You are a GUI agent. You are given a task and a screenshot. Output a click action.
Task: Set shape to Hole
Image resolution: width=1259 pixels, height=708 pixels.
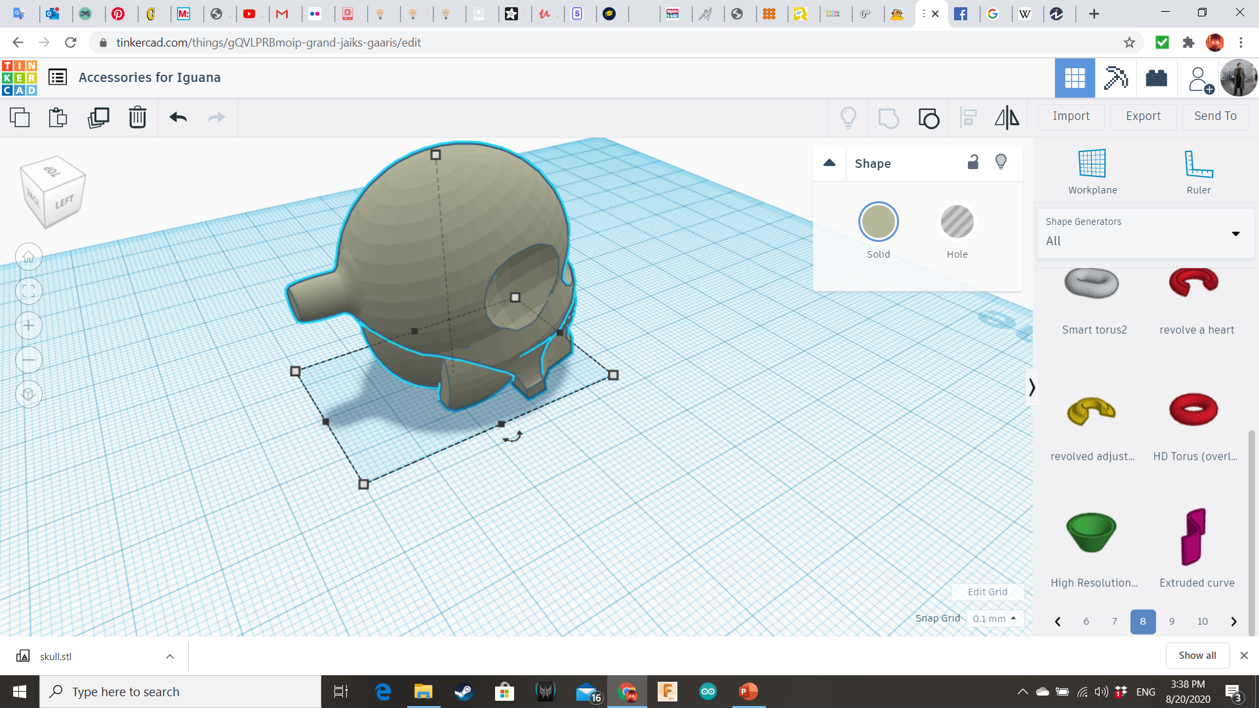tap(957, 222)
